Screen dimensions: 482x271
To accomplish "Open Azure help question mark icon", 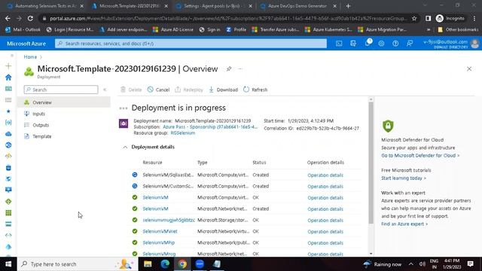I will tap(395, 44).
